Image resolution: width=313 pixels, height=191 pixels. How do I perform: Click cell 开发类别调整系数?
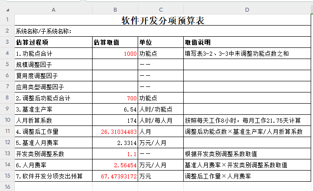tap(53, 154)
